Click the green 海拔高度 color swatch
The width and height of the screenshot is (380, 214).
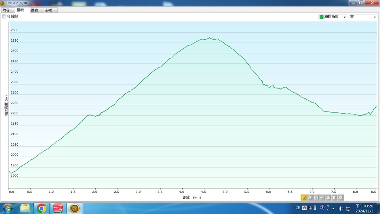click(321, 17)
